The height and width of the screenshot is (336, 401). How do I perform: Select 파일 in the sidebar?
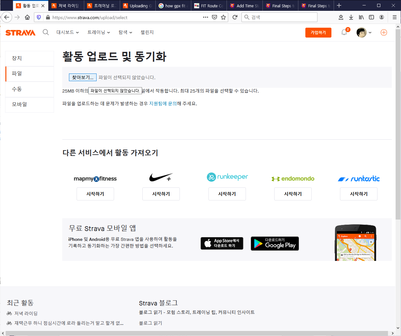[x=30, y=74]
